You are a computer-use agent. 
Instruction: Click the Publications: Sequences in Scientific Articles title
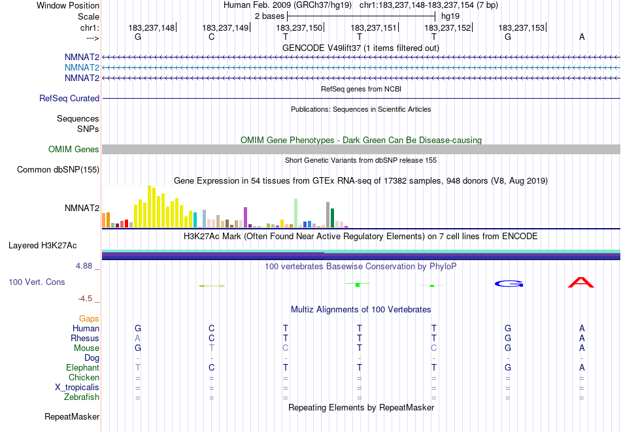click(361, 109)
